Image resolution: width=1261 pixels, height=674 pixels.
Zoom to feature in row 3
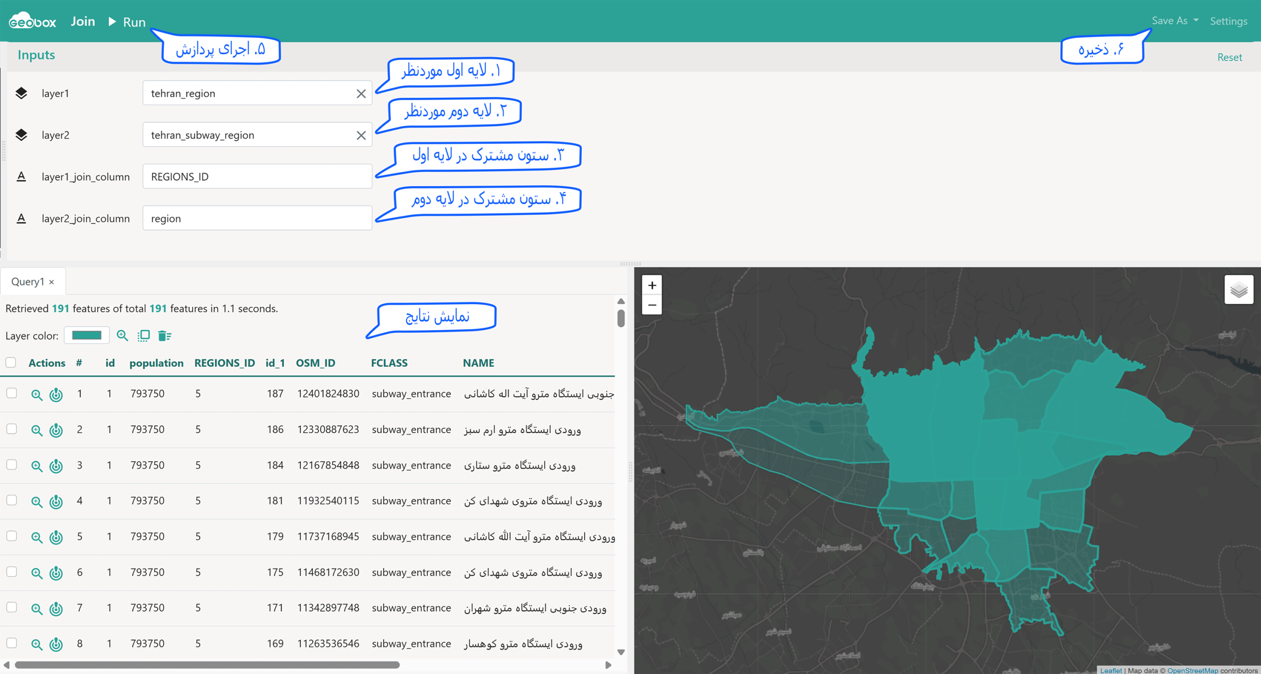click(x=36, y=466)
